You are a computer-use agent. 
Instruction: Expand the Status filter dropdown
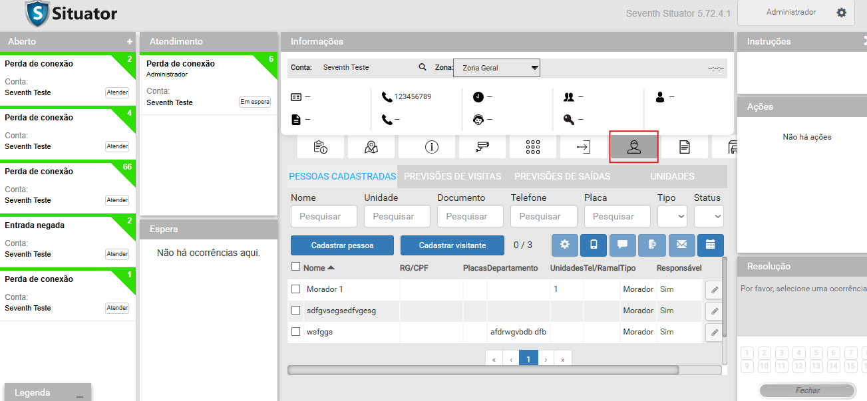click(x=709, y=216)
